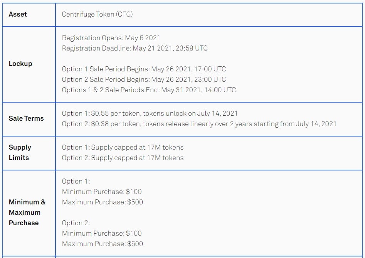Click the Registration Opens May 6 2021 line
Image resolution: width=365 pixels, height=258 pixels.
tap(111, 38)
